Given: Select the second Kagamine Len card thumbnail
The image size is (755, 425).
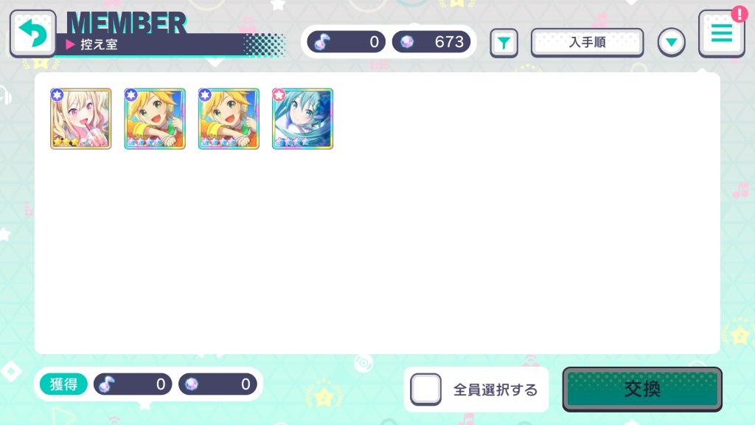Looking at the screenshot, I should [229, 119].
